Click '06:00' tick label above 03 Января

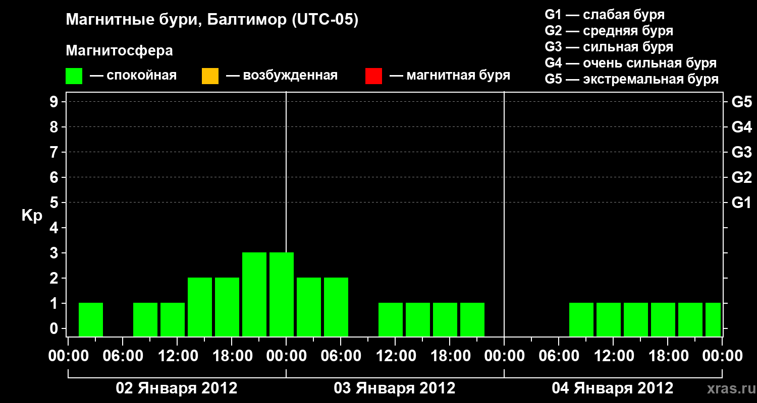click(x=341, y=356)
